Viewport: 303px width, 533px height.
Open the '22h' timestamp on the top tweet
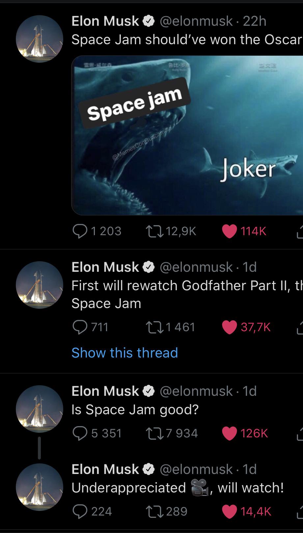pyautogui.click(x=255, y=21)
